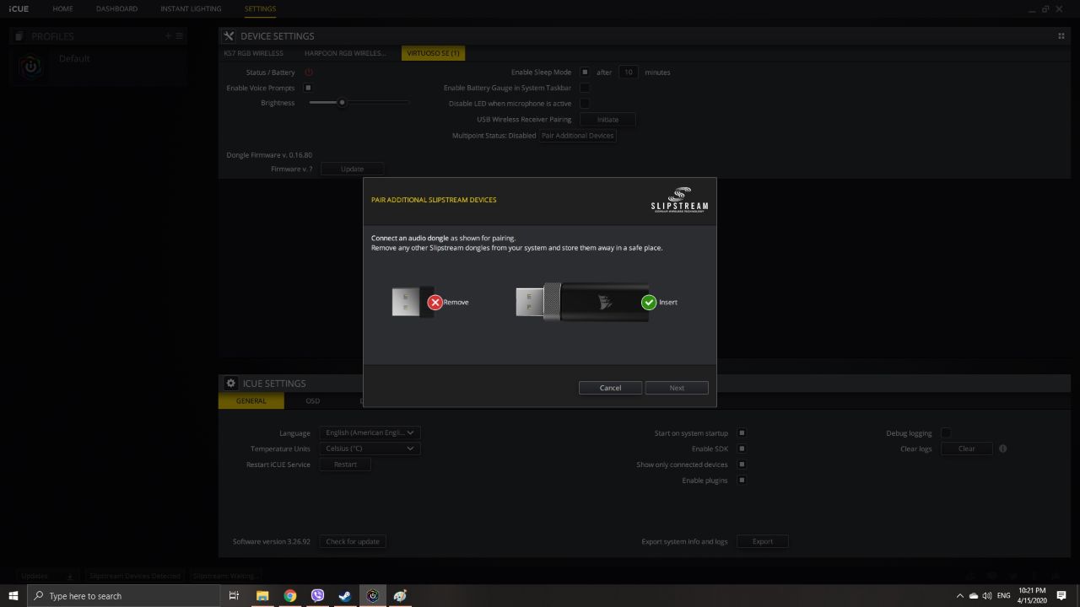Toggle Enable Sleep Mode checkbox
Image resolution: width=1080 pixels, height=607 pixels.
[584, 73]
